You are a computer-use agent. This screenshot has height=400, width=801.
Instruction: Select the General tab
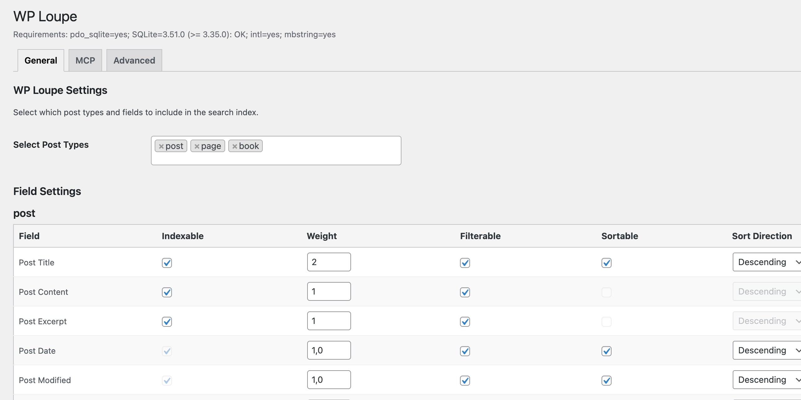tap(41, 60)
